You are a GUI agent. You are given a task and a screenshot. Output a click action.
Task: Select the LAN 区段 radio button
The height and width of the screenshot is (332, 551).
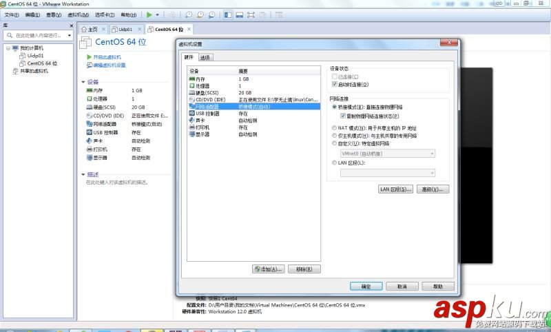click(x=334, y=163)
